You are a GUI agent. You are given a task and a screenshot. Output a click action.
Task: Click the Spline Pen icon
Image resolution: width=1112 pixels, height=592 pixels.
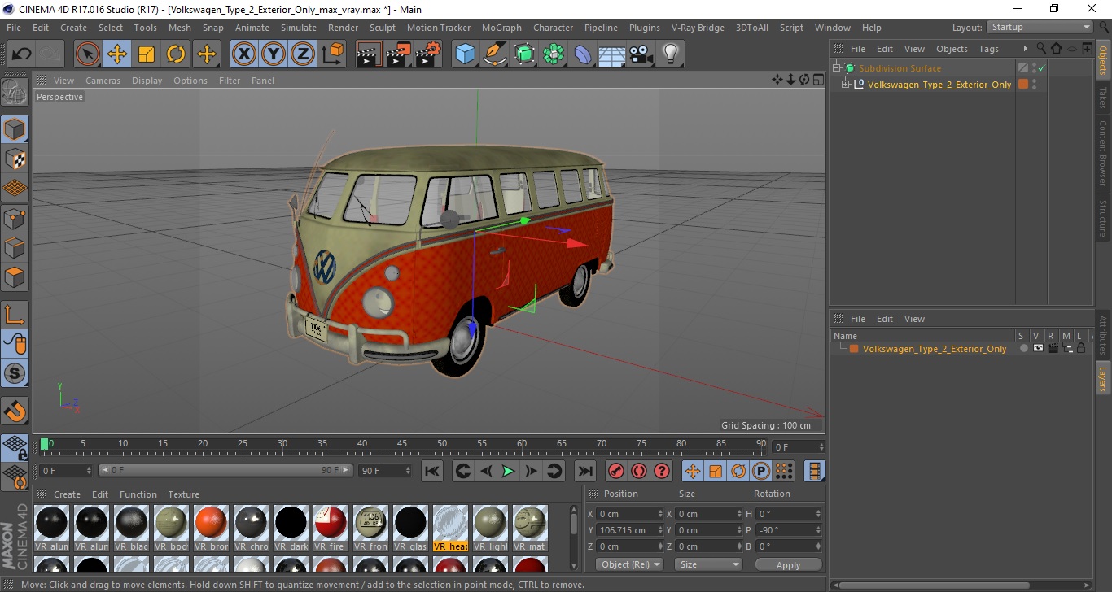pos(495,54)
